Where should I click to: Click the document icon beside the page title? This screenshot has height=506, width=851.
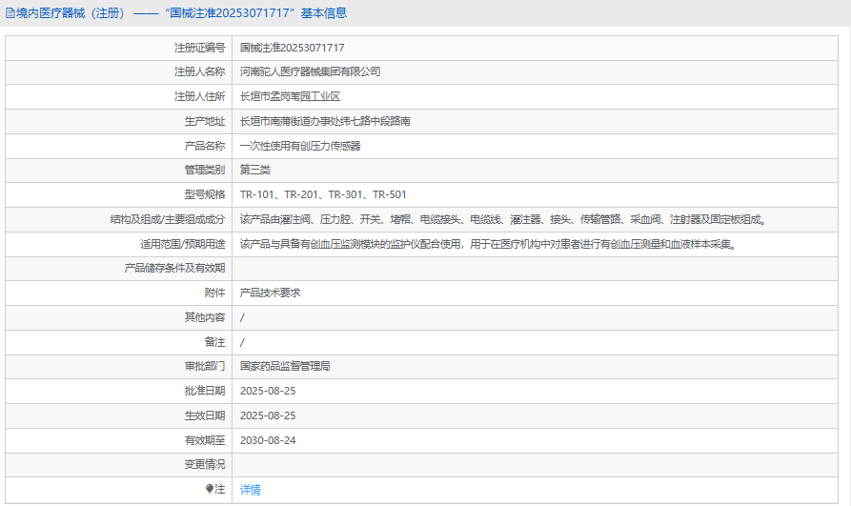click(x=10, y=13)
